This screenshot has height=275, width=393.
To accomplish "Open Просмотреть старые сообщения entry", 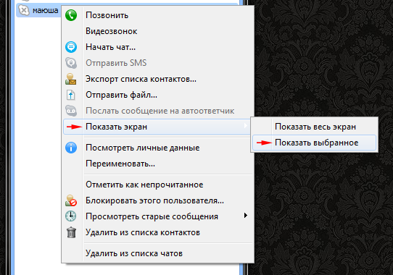I will [157, 216].
